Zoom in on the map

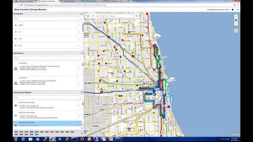[236, 17]
